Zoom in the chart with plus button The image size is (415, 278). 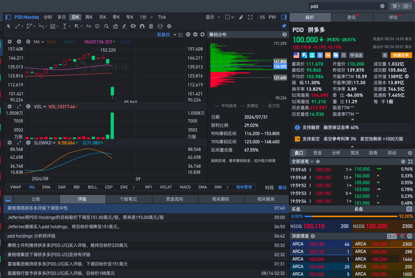[x=202, y=35]
